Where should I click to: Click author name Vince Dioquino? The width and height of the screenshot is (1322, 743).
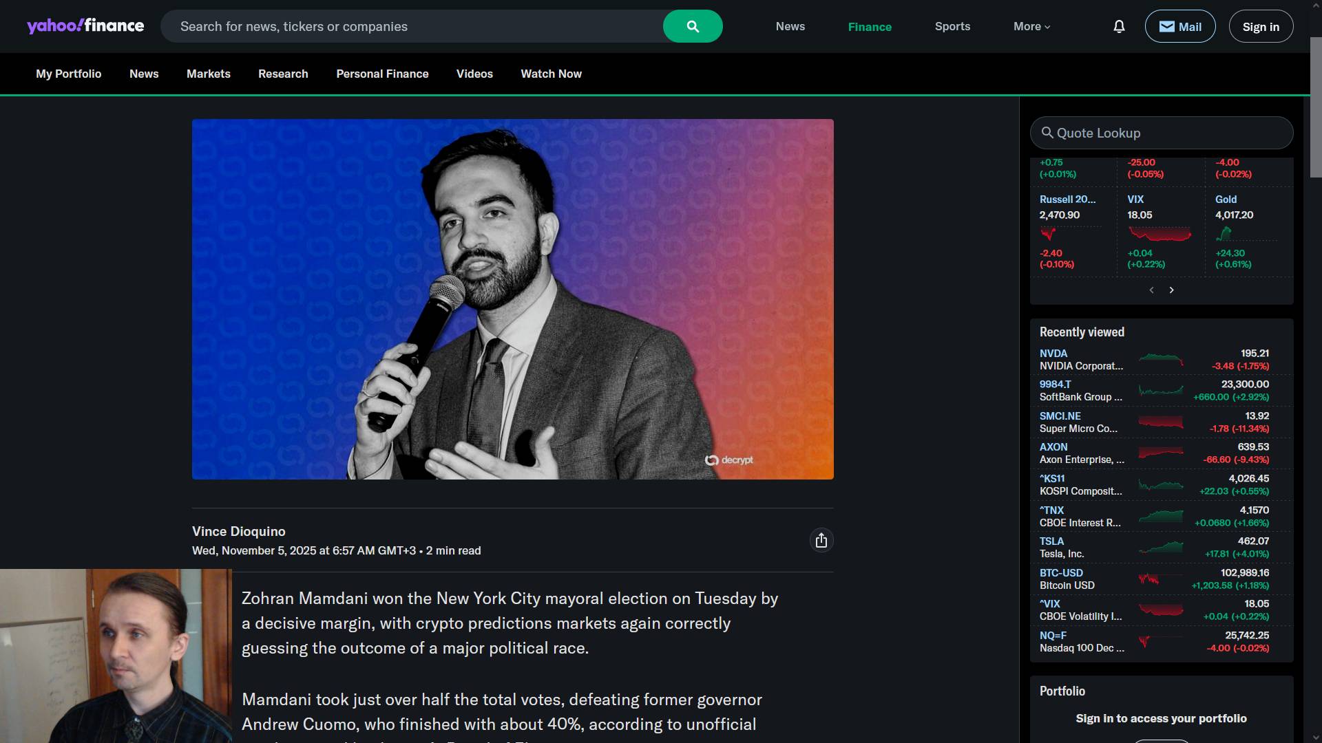coord(238,531)
